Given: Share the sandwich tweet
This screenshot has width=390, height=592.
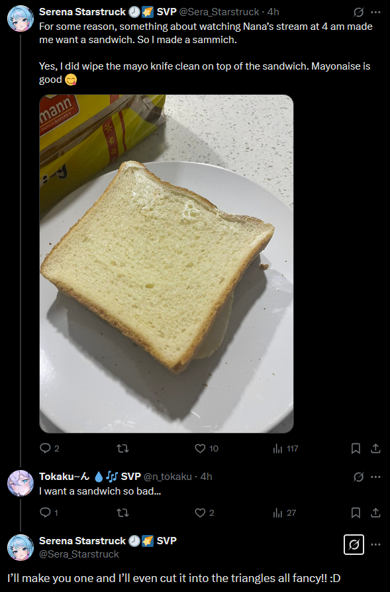Looking at the screenshot, I should coord(375,448).
